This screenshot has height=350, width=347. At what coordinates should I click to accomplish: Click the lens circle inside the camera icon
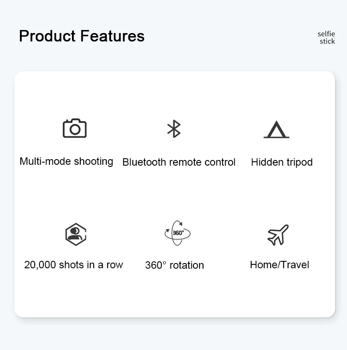pos(75,130)
